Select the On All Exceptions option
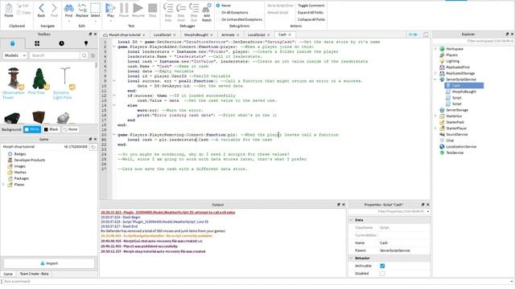Screen dimensions: 515x289 (x=233, y=13)
